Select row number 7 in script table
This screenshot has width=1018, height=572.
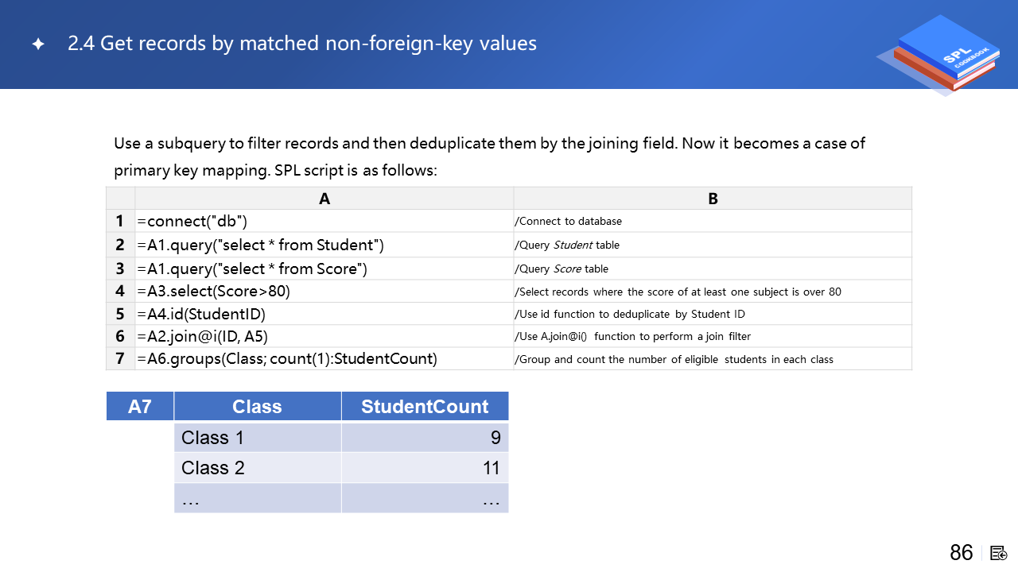point(120,359)
